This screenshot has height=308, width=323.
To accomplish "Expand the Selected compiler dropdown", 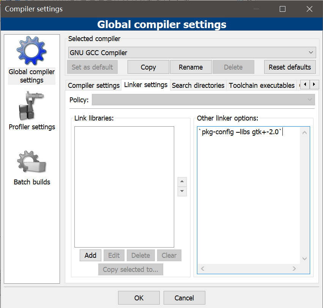I will [311, 52].
